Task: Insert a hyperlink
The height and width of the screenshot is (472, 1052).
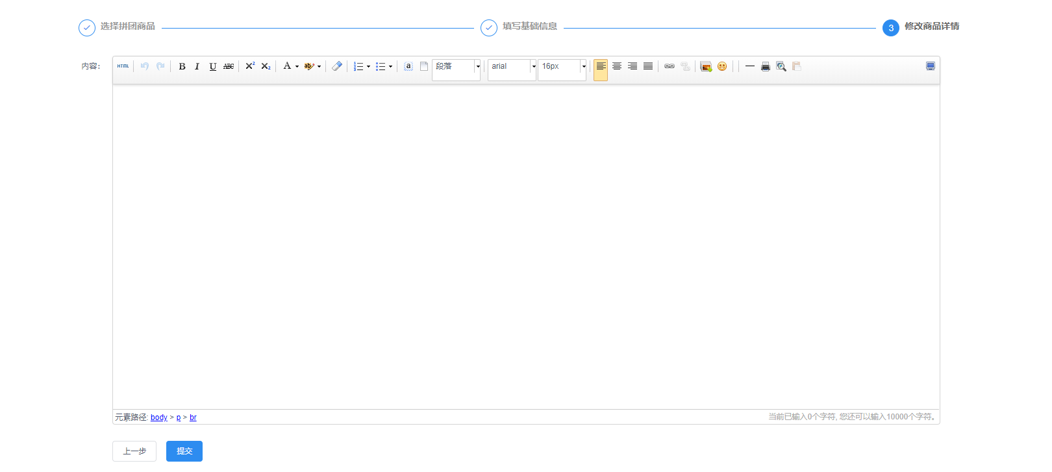Action: coord(670,66)
